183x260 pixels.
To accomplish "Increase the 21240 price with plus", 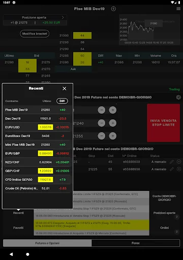I will (x=113, y=123).
